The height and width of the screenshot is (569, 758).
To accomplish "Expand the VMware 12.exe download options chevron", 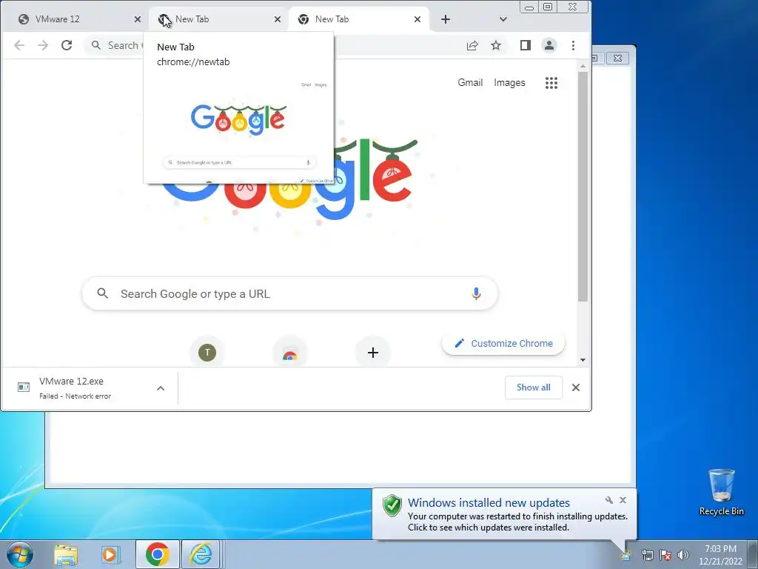I will click(161, 388).
